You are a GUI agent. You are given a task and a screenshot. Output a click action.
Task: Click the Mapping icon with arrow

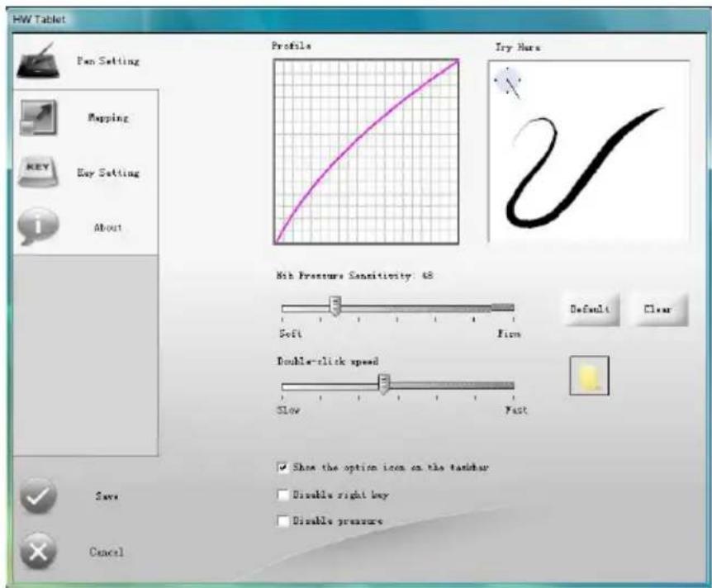(x=39, y=117)
